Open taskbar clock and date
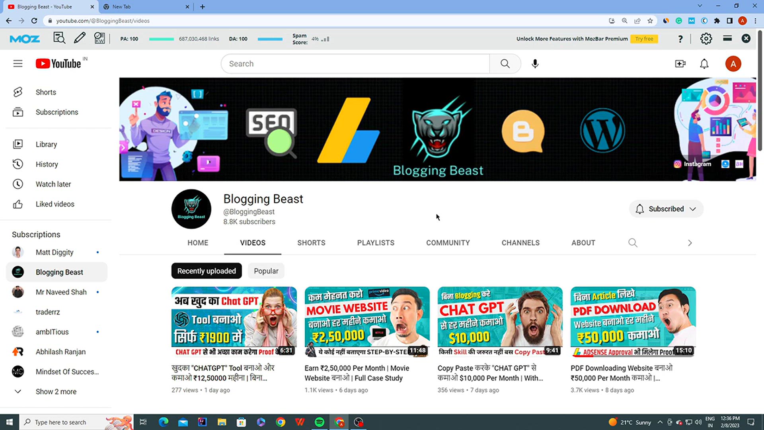Viewport: 764px width, 430px height. tap(730, 422)
